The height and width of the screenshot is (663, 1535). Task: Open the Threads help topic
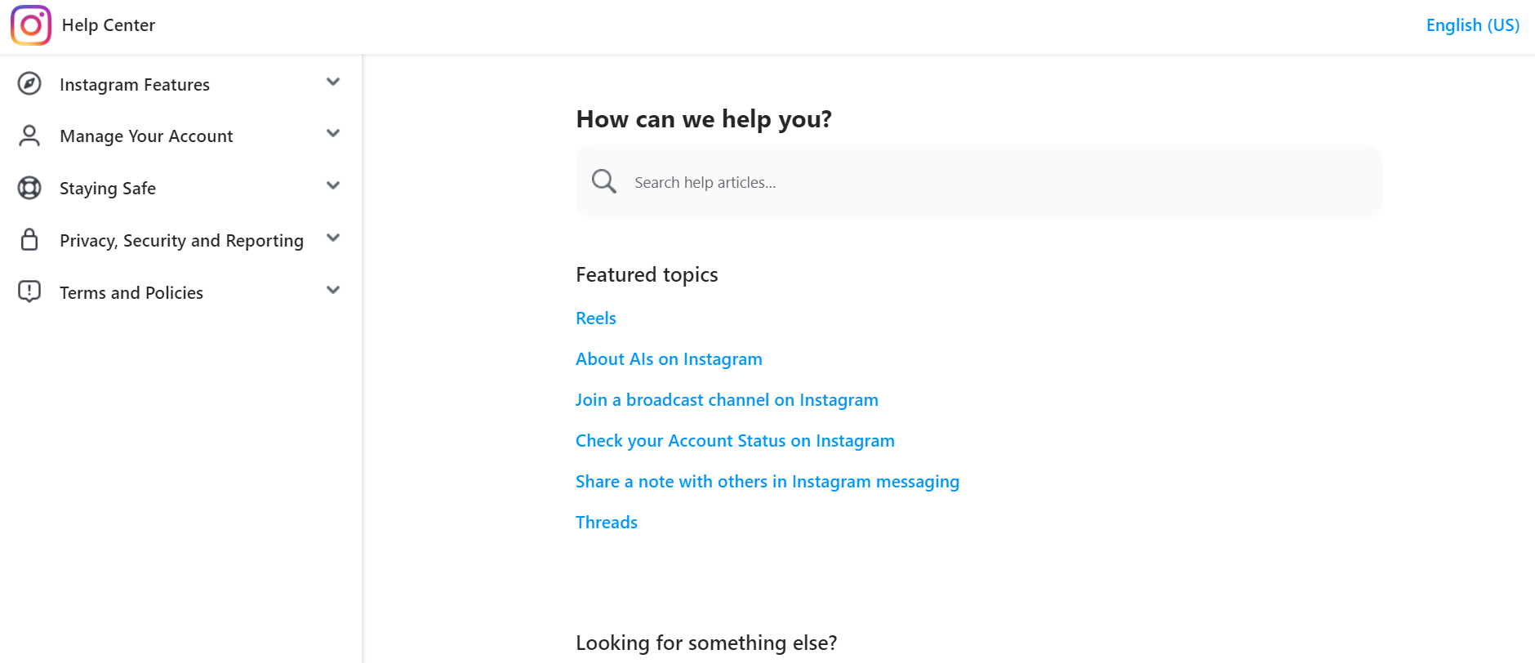[x=606, y=522]
